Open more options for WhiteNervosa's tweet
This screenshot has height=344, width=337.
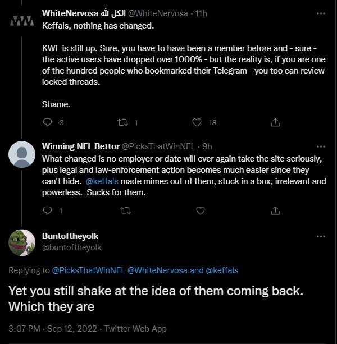(x=321, y=13)
